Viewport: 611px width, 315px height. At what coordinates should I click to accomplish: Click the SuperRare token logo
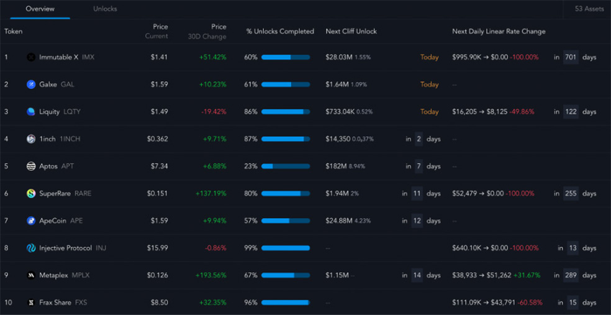click(31, 193)
